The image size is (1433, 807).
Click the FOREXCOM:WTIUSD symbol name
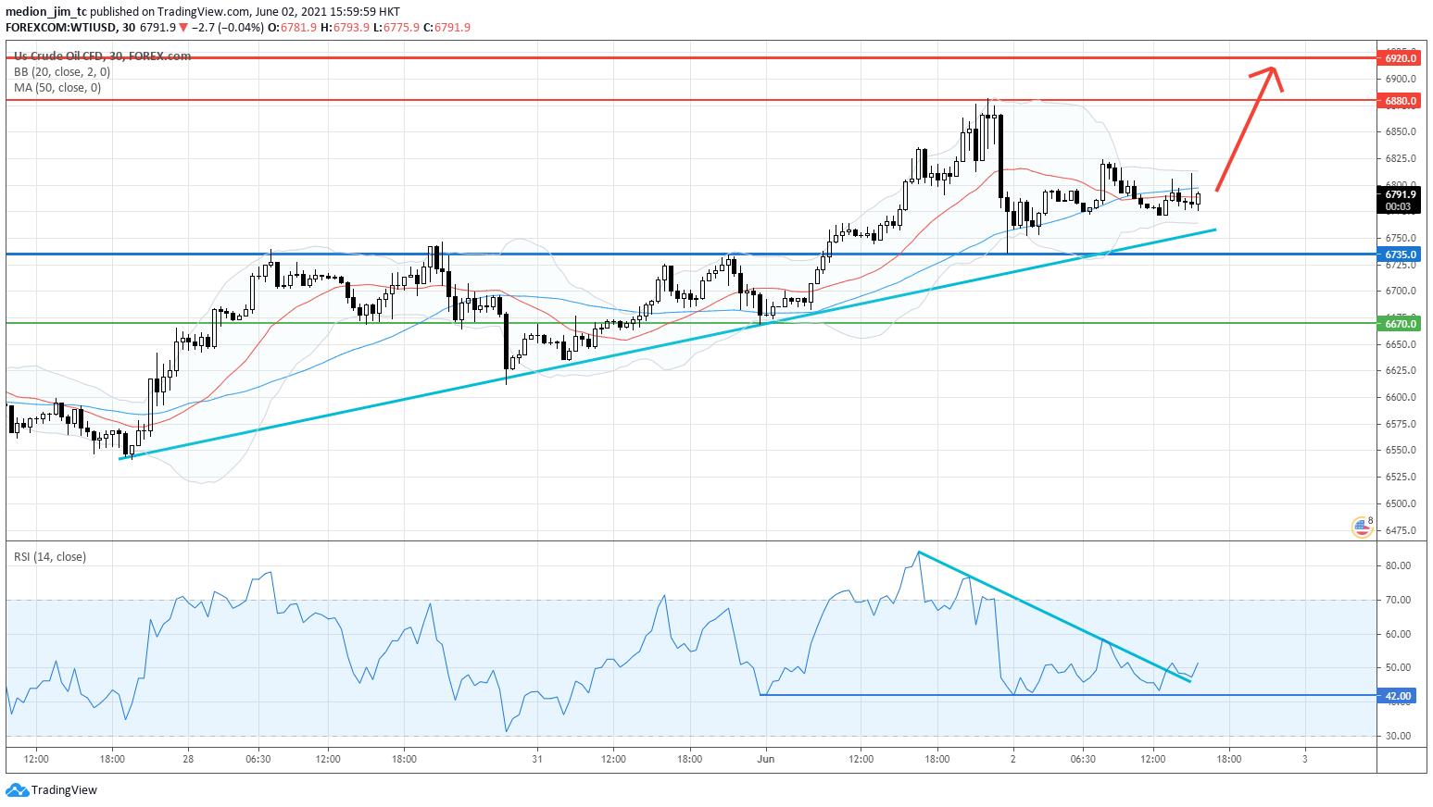pyautogui.click(x=60, y=27)
